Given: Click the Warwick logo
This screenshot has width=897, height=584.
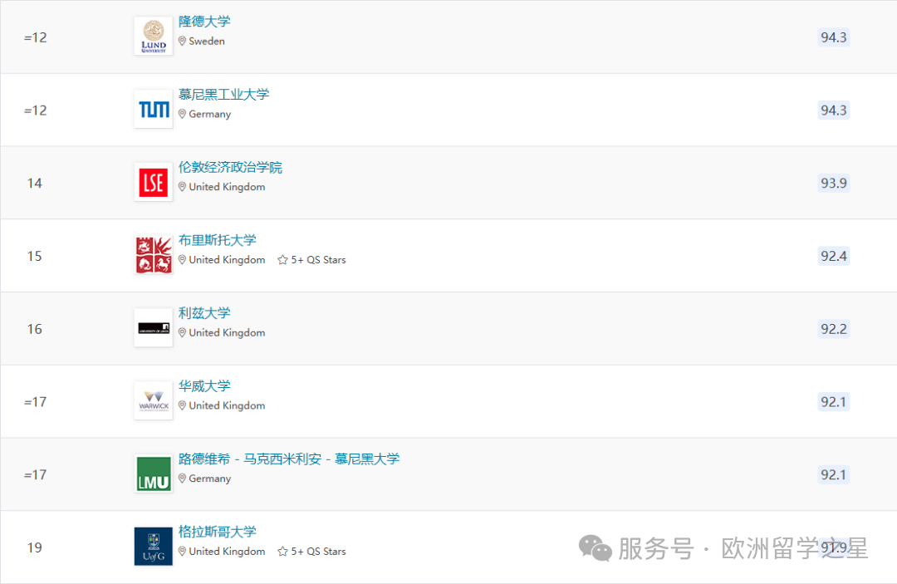Looking at the screenshot, I should (154, 400).
